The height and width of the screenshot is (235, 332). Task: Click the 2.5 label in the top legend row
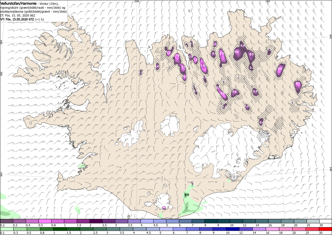click(x=104, y=225)
